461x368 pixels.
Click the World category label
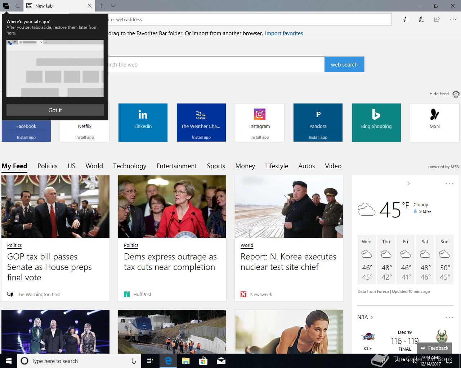click(247, 245)
